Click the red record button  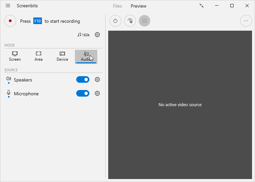coord(10,21)
